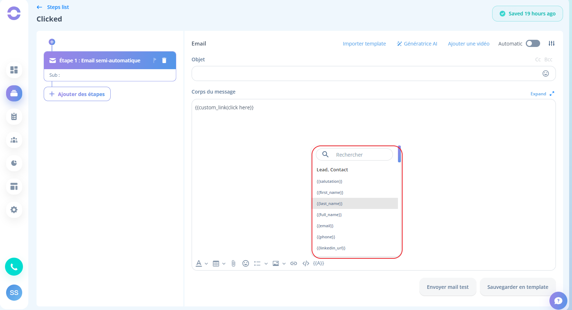Click the Expand link
Image resolution: width=572 pixels, height=310 pixels.
[x=538, y=94]
